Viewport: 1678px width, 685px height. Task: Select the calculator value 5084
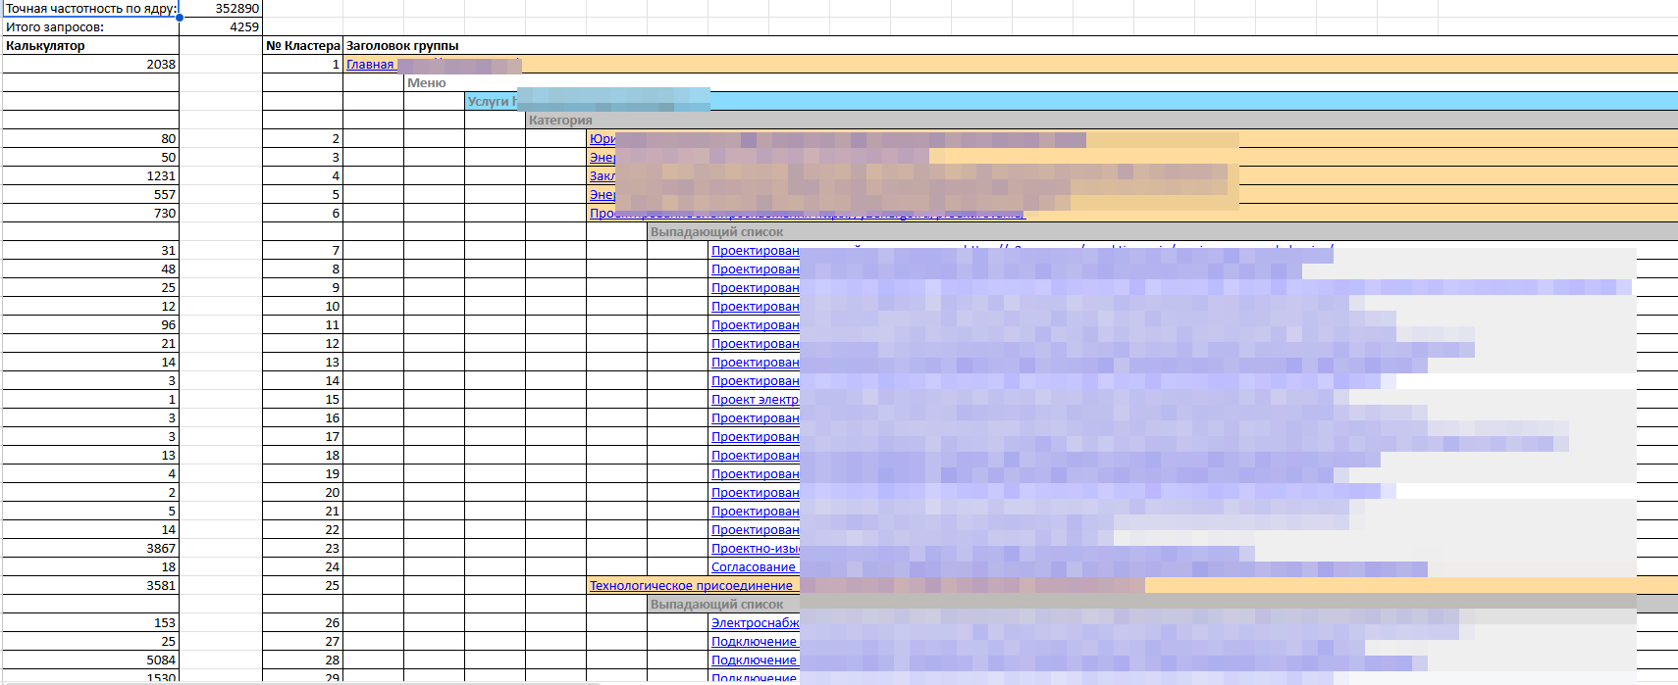tap(91, 661)
